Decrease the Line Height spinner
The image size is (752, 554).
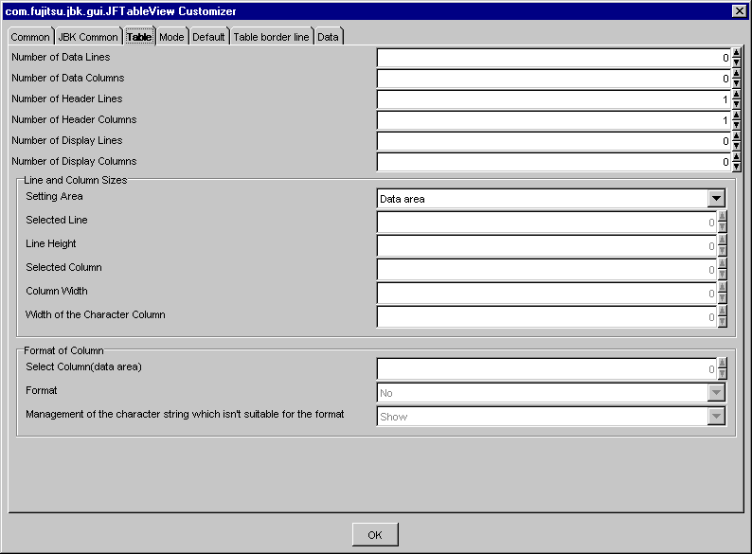coord(722,251)
